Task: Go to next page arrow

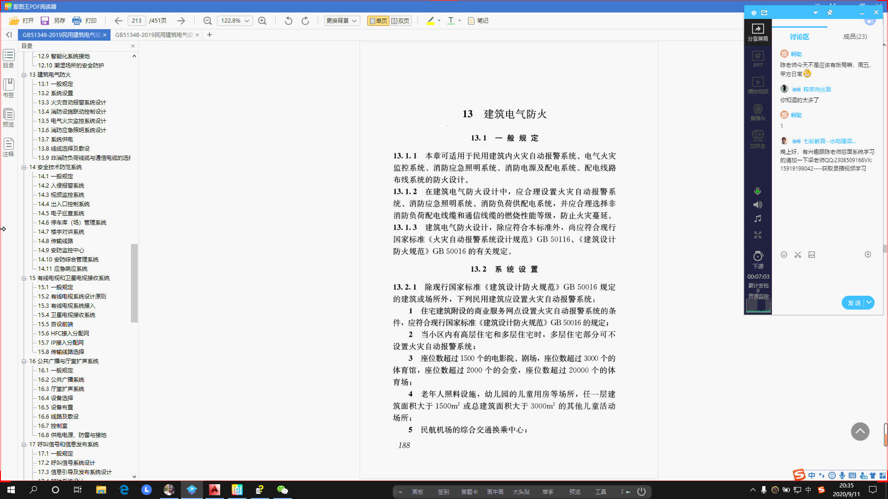Action: tap(181, 21)
